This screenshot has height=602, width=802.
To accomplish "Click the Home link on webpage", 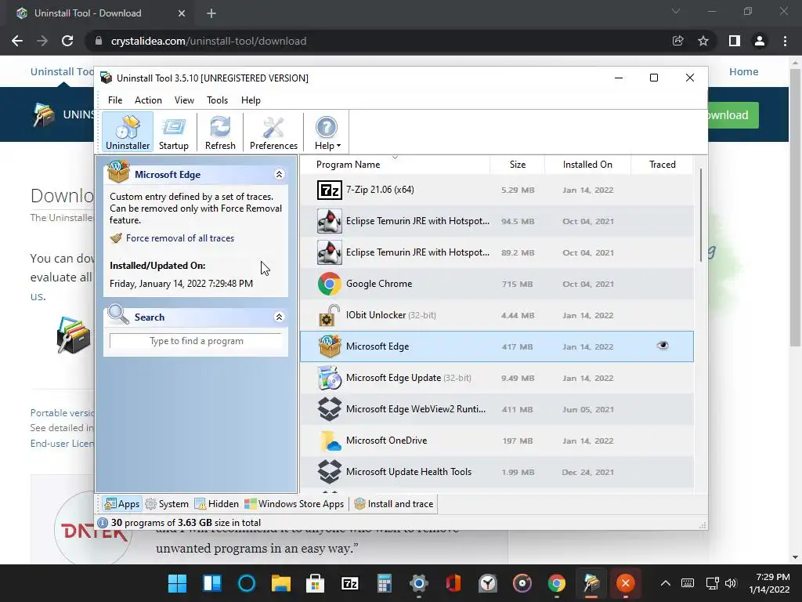I will click(744, 71).
